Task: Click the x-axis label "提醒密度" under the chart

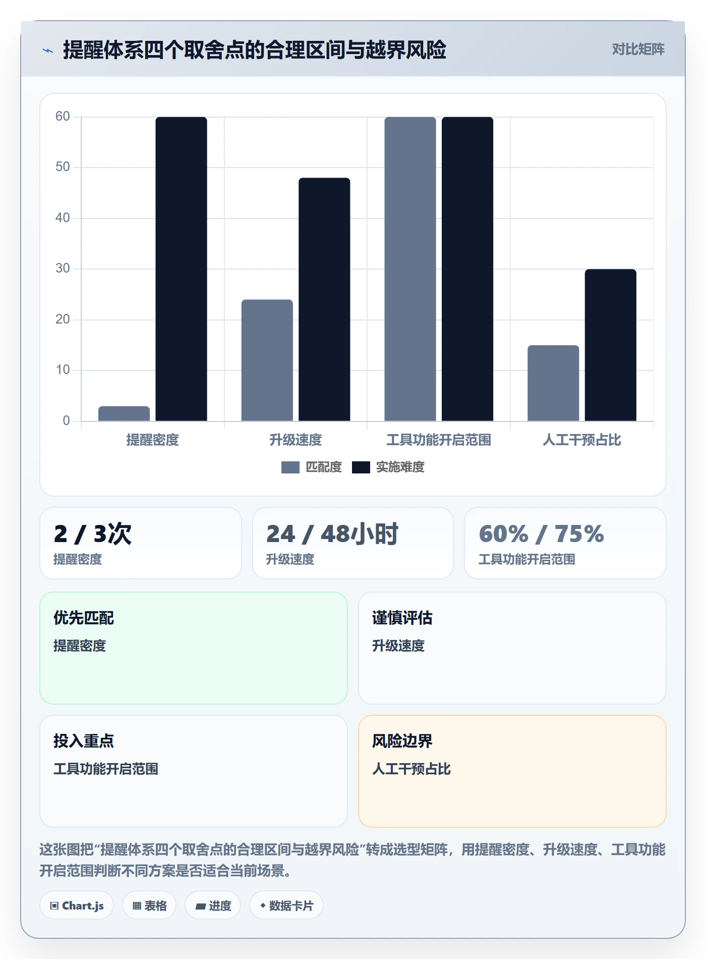Action: click(153, 440)
